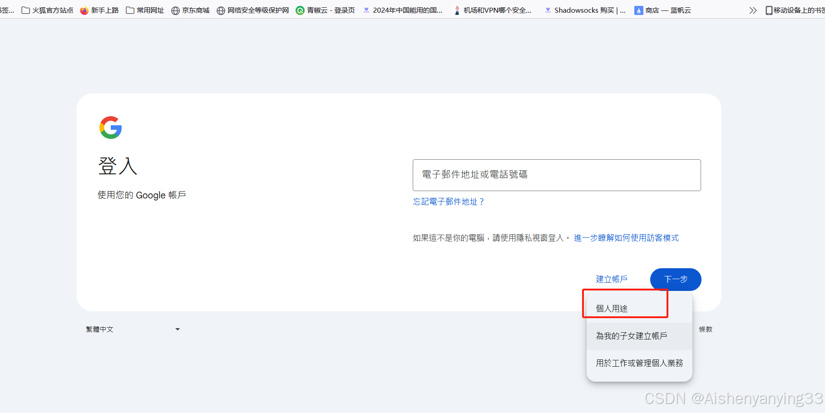The width and height of the screenshot is (825, 413).
Task: Open the 网络安全等级保护网 bookmark
Action: tap(253, 10)
